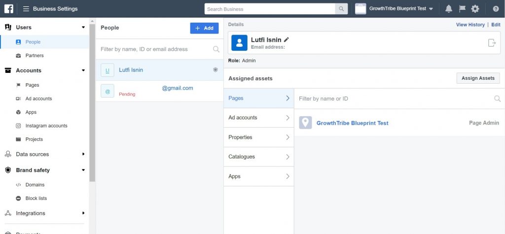
Task: Click the Brand safety shield icon
Action: (8, 170)
